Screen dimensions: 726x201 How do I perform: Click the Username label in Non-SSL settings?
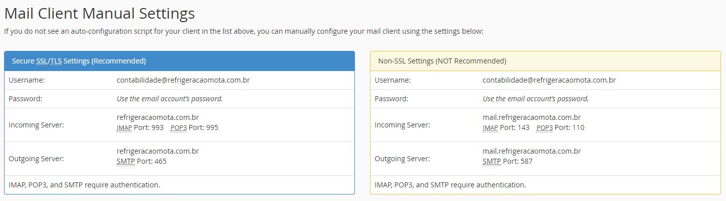(x=393, y=80)
